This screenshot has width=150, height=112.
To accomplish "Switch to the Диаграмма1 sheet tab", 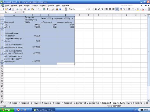I will click(x=81, y=103).
